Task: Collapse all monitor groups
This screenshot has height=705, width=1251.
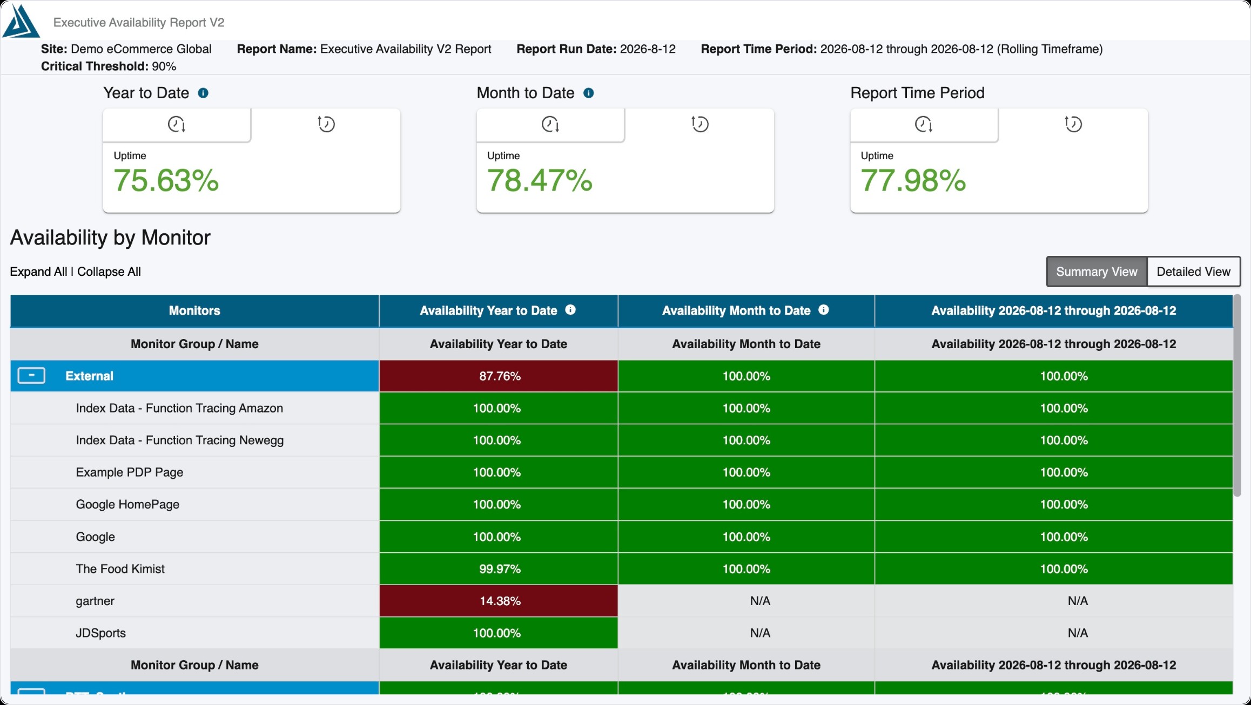Action: [109, 272]
